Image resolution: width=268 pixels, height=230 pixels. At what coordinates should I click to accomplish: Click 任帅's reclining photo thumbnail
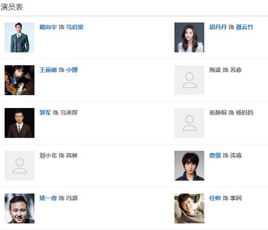[x=189, y=209]
